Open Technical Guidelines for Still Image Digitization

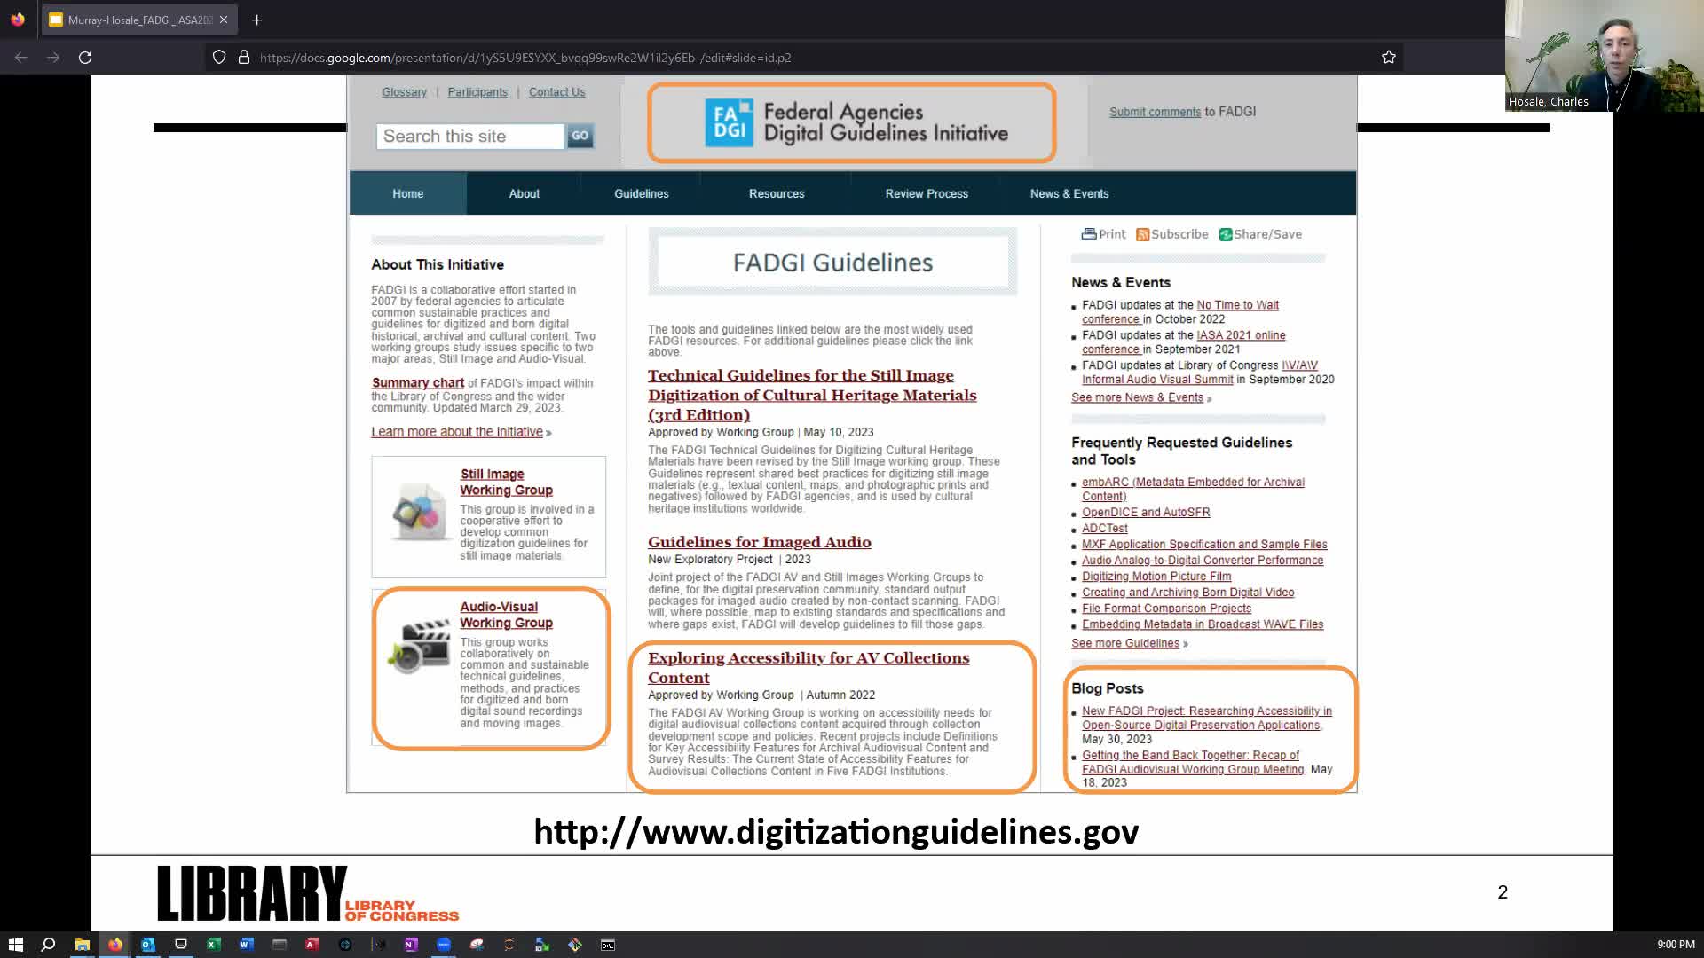812,395
